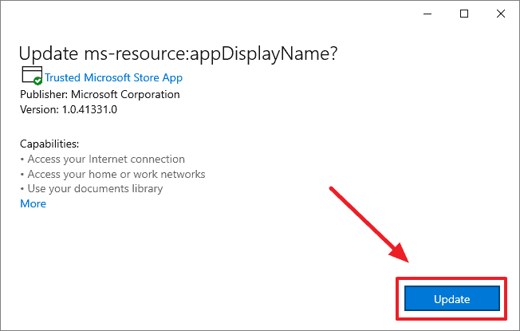
Task: Click the 'Capabilities:' heading
Action: tap(49, 144)
